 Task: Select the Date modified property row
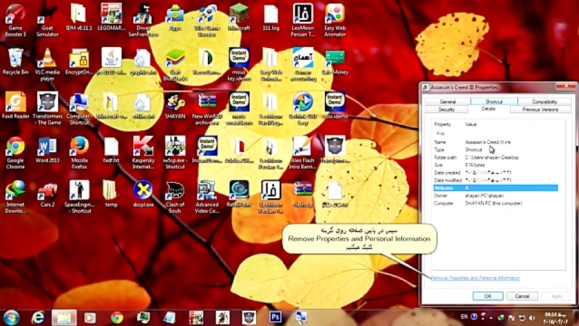click(495, 180)
